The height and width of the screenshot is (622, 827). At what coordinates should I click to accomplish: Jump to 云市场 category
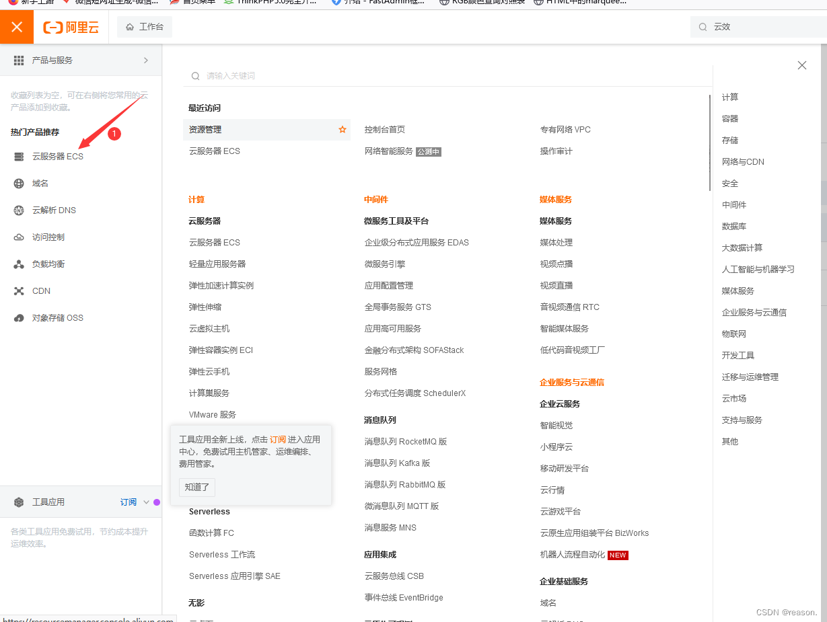click(x=734, y=399)
